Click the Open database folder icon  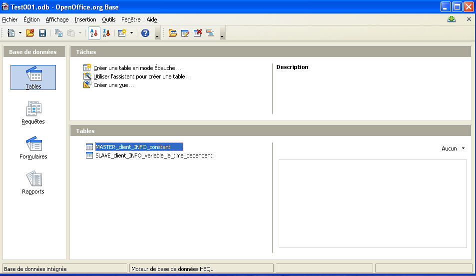point(30,33)
